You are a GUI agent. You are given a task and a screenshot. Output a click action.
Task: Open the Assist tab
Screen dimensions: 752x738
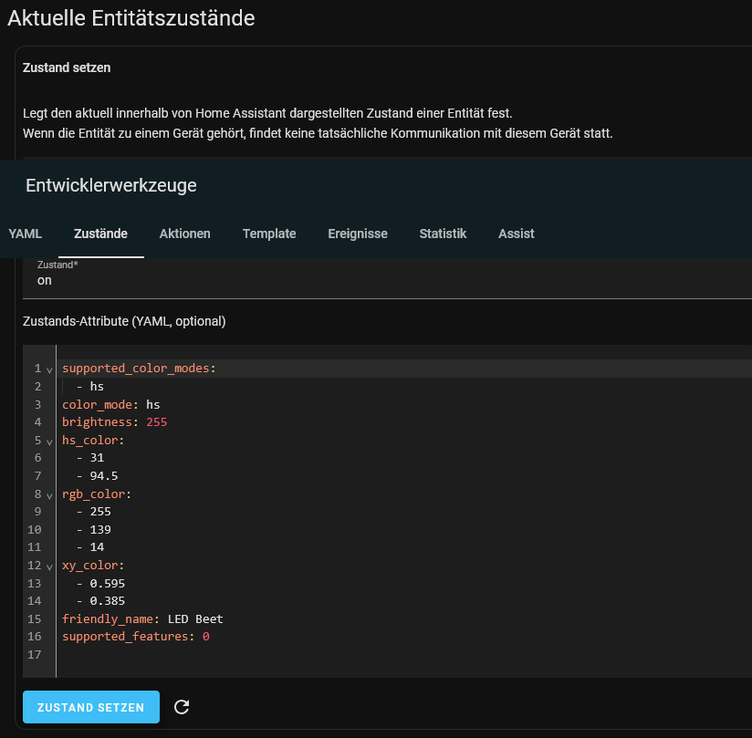[516, 234]
